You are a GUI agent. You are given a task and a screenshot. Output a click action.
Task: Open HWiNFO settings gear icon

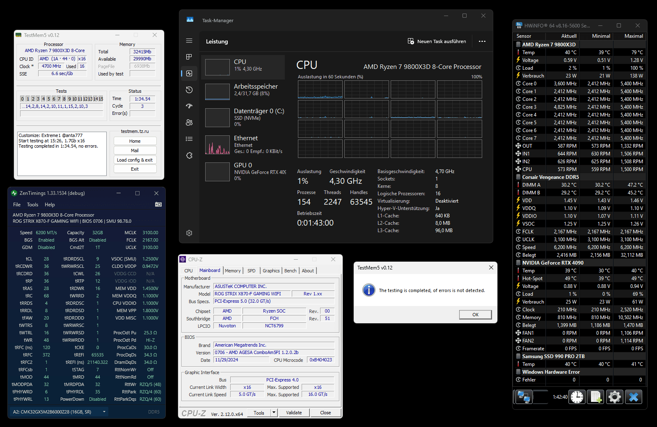pos(614,397)
